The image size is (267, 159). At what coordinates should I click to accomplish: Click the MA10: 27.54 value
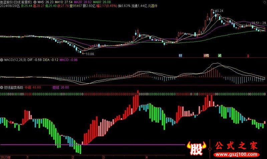63,2
